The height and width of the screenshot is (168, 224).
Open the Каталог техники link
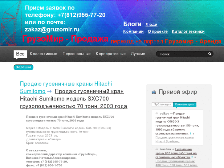188,31
